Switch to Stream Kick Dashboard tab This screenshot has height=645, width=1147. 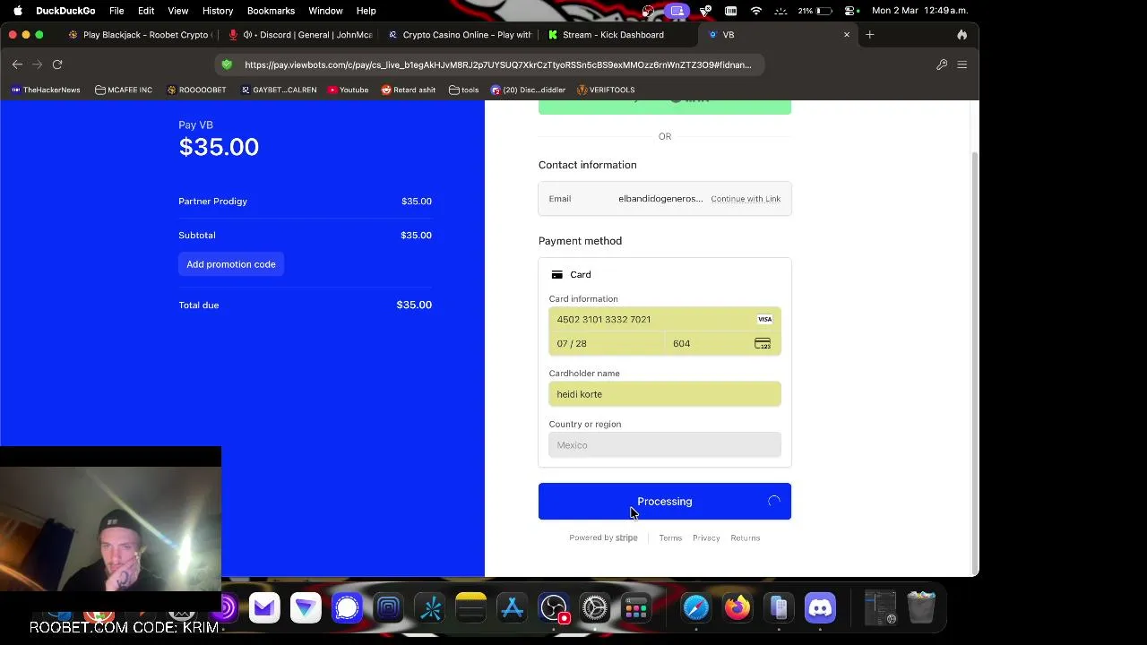[x=617, y=35]
